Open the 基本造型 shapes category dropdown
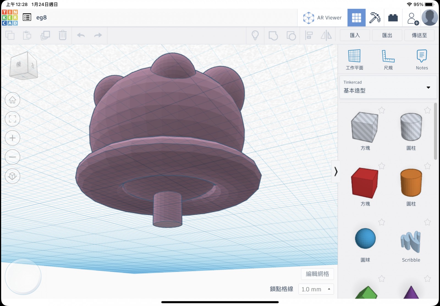440x306 pixels. point(388,87)
